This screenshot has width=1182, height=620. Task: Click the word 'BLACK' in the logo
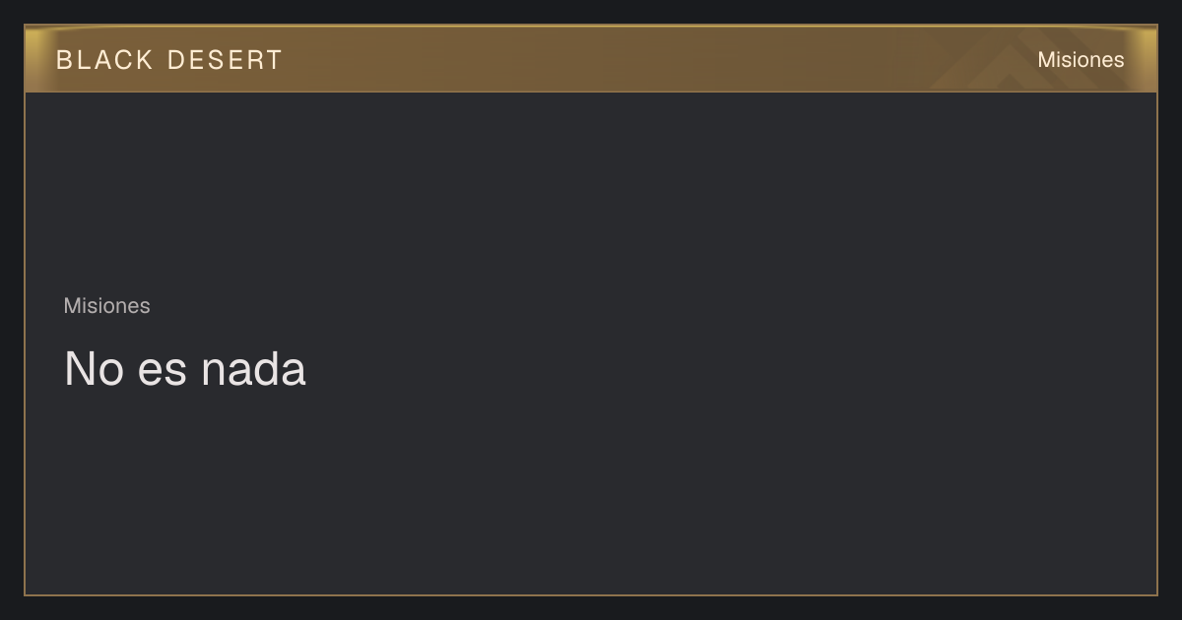click(x=105, y=60)
